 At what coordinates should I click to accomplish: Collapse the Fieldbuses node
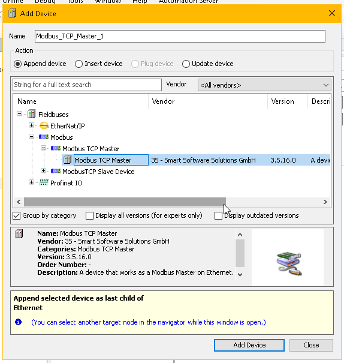click(19, 113)
